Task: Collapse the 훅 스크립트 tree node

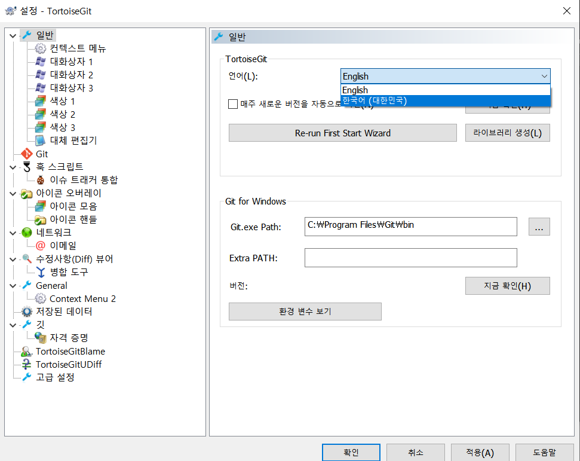Action: (x=13, y=167)
